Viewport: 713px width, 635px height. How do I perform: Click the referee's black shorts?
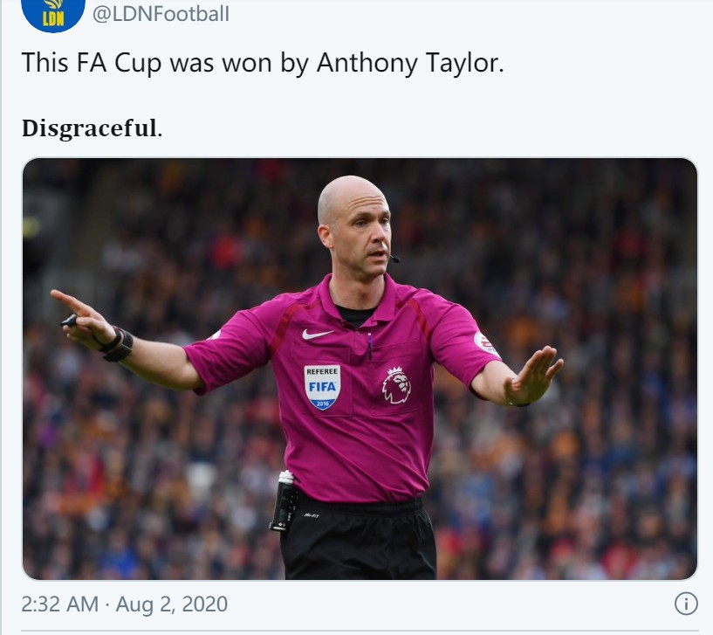tap(358, 540)
